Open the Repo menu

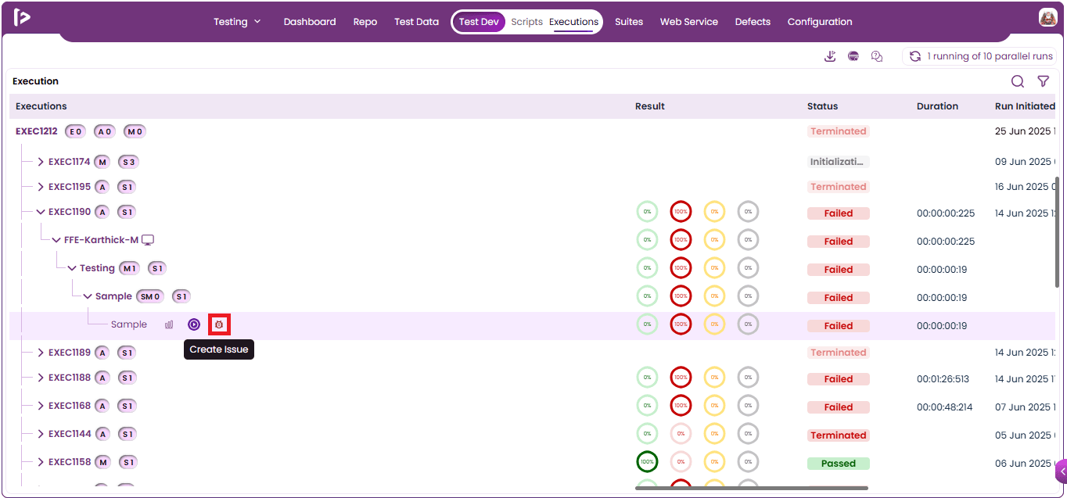pos(365,22)
